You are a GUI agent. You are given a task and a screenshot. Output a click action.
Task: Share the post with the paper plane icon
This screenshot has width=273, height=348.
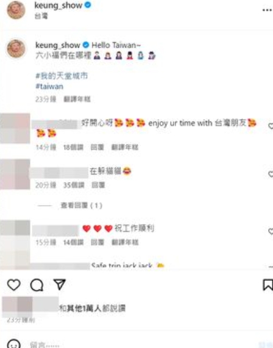tap(60, 285)
